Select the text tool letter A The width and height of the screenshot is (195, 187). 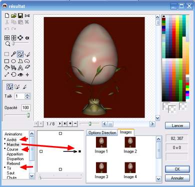pyautogui.click(x=20, y=67)
